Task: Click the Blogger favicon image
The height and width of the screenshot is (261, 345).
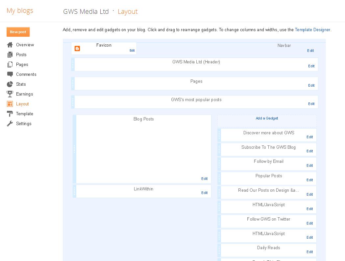Action: coord(77,49)
